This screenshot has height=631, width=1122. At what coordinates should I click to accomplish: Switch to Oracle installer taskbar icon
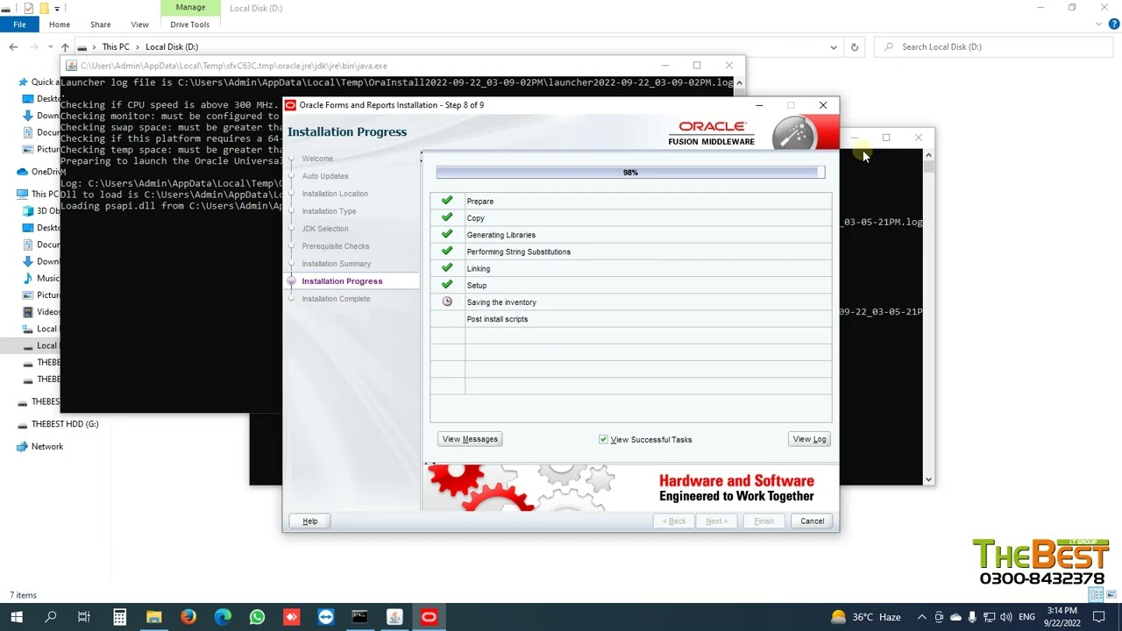(429, 617)
